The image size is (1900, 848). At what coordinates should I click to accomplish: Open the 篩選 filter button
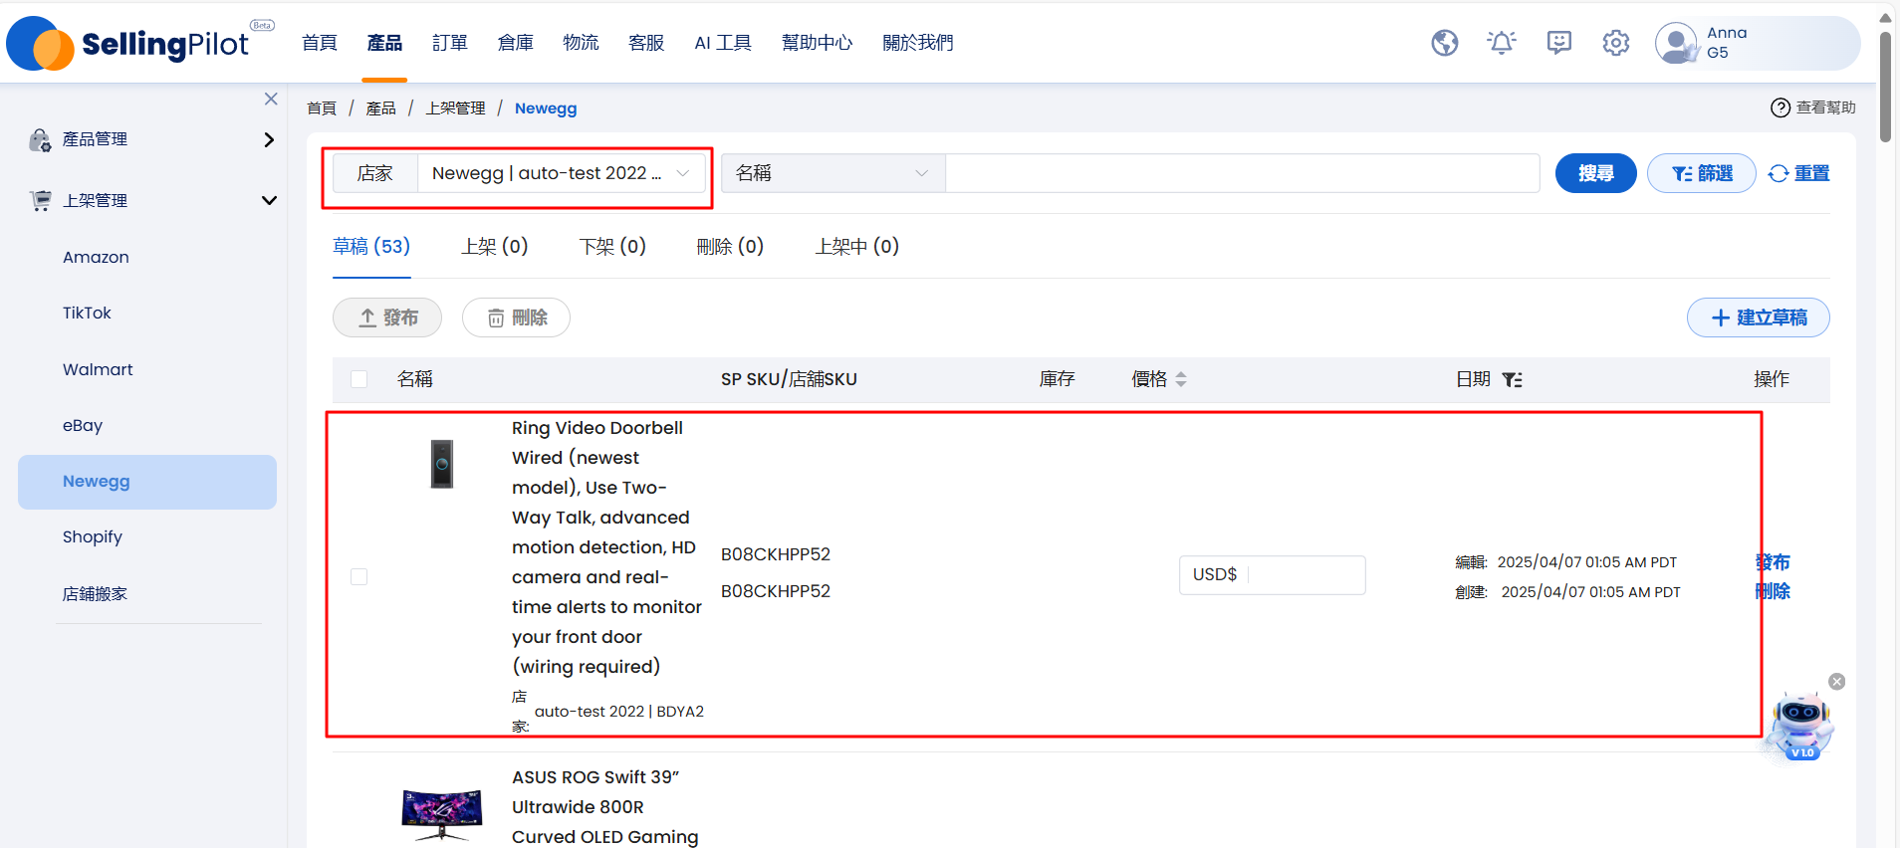(x=1702, y=173)
